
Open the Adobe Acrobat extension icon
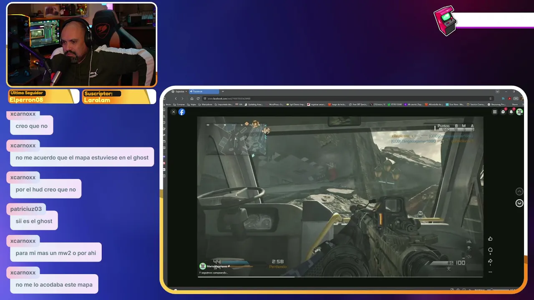(x=510, y=99)
